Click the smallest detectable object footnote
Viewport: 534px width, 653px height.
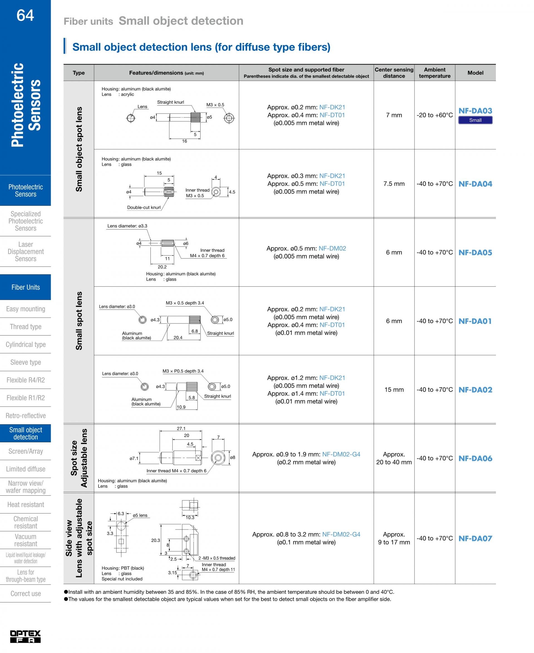[228, 599]
